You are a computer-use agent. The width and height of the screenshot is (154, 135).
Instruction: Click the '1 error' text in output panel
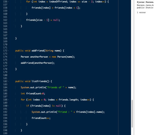pos(141,12)
